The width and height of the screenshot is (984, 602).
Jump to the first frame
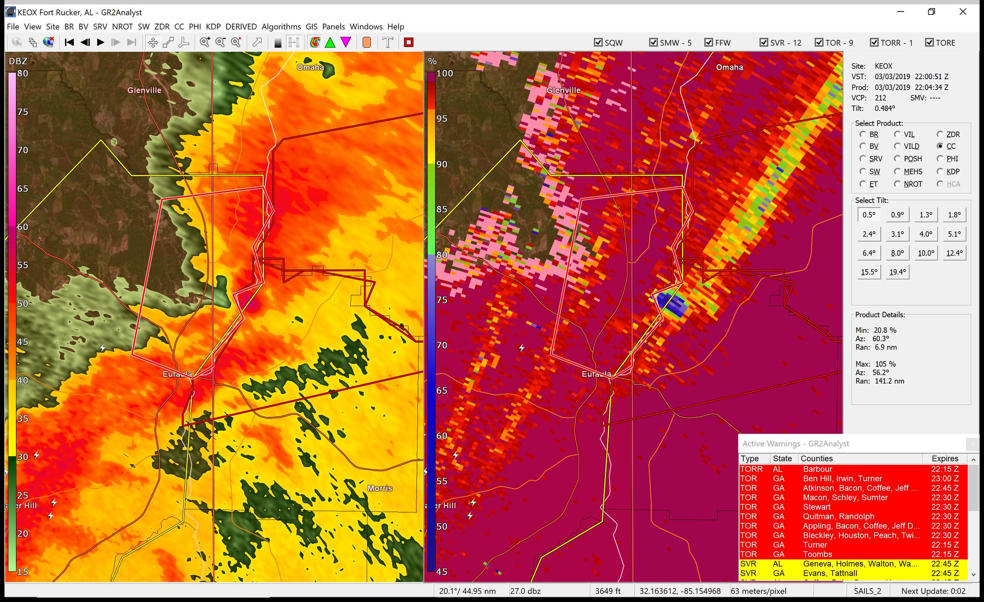69,43
